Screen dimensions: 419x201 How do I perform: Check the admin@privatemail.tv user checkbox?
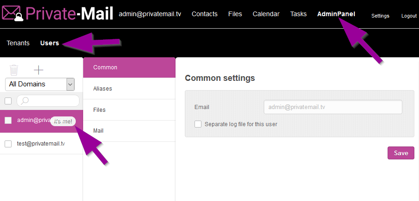8,121
